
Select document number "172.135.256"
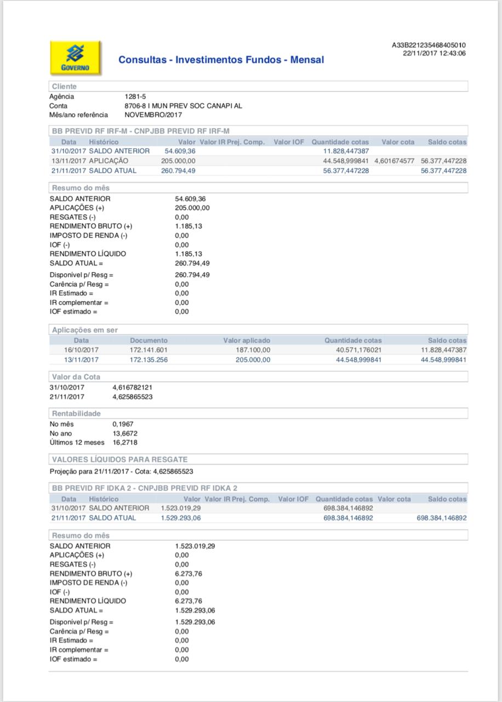pyautogui.click(x=149, y=360)
